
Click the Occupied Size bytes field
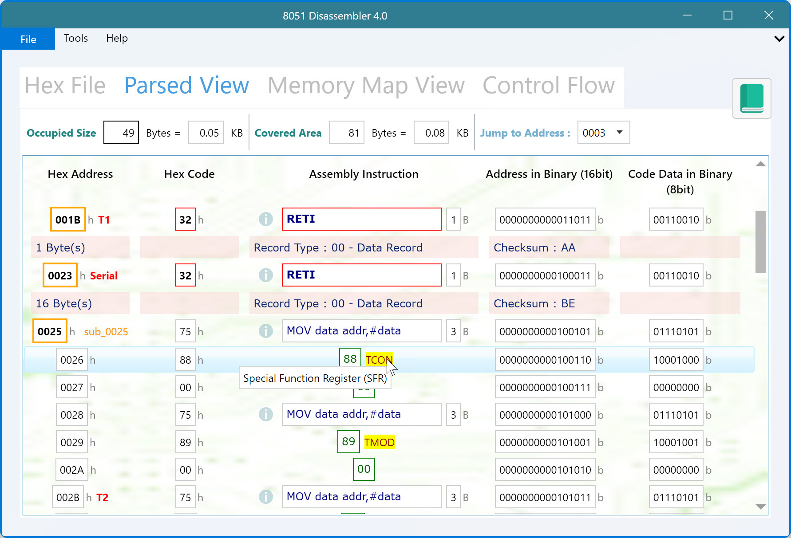[121, 133]
